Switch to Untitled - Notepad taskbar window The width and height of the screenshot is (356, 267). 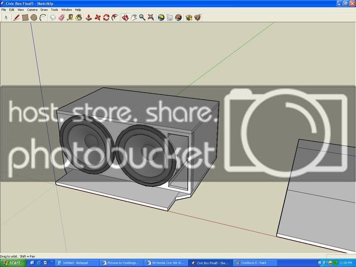pos(77,263)
